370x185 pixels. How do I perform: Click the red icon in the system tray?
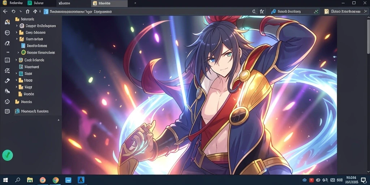[311, 180]
